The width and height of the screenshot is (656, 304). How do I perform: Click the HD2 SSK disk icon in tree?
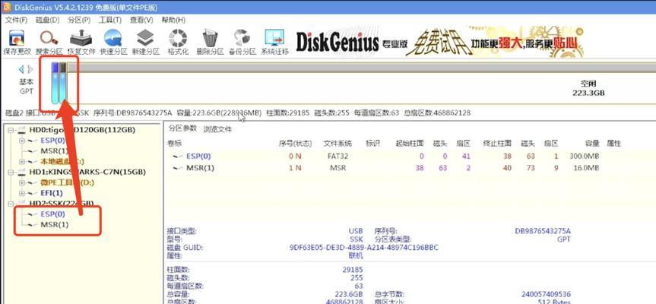(23, 203)
